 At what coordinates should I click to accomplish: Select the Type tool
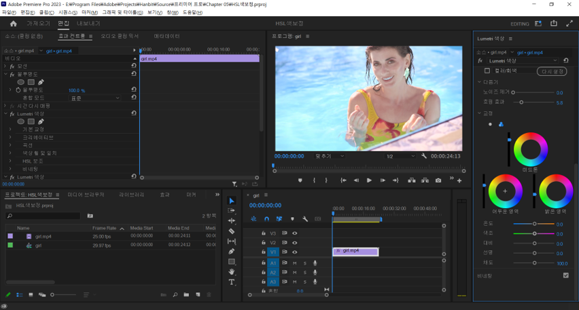click(x=232, y=282)
